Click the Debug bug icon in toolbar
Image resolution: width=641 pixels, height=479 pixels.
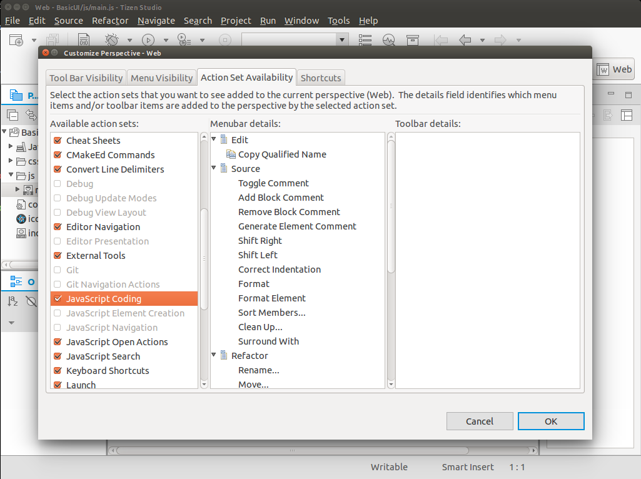111,40
